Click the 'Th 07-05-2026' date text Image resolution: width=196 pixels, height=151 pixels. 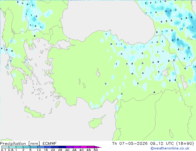coord(130,144)
